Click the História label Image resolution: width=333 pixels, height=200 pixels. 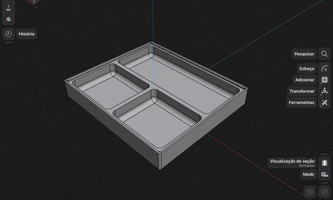(x=27, y=34)
